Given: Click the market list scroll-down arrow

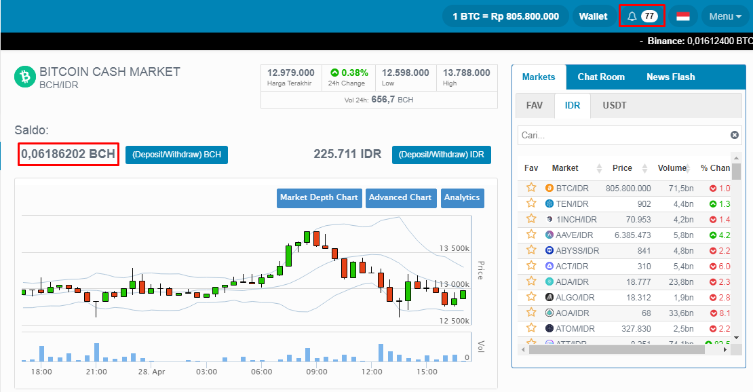Looking at the screenshot, I should click(736, 338).
